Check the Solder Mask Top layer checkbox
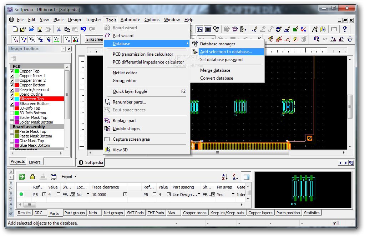365x236 pixels. coord(12,118)
